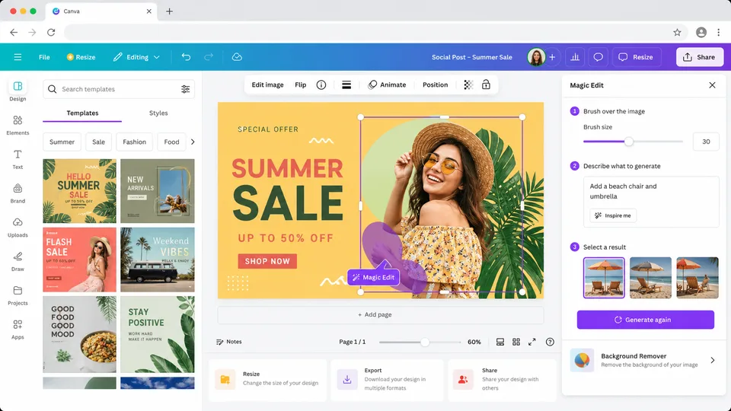Select the third beach result thumbnail
This screenshot has width=731, height=411.
697,278
